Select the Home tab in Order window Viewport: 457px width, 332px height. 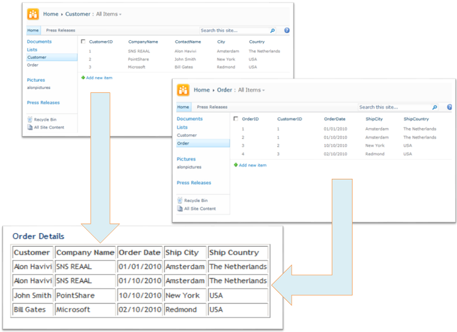point(183,107)
